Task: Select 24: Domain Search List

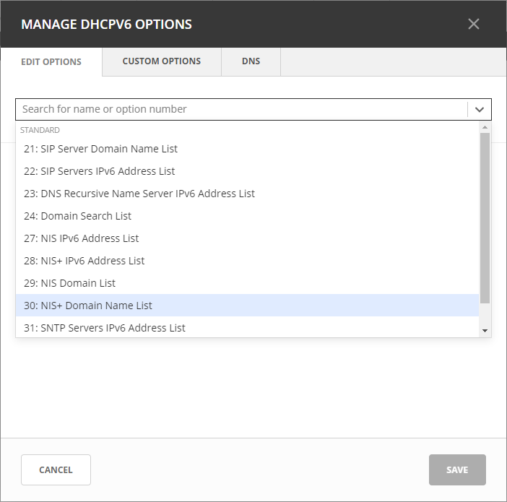Action: 77,216
